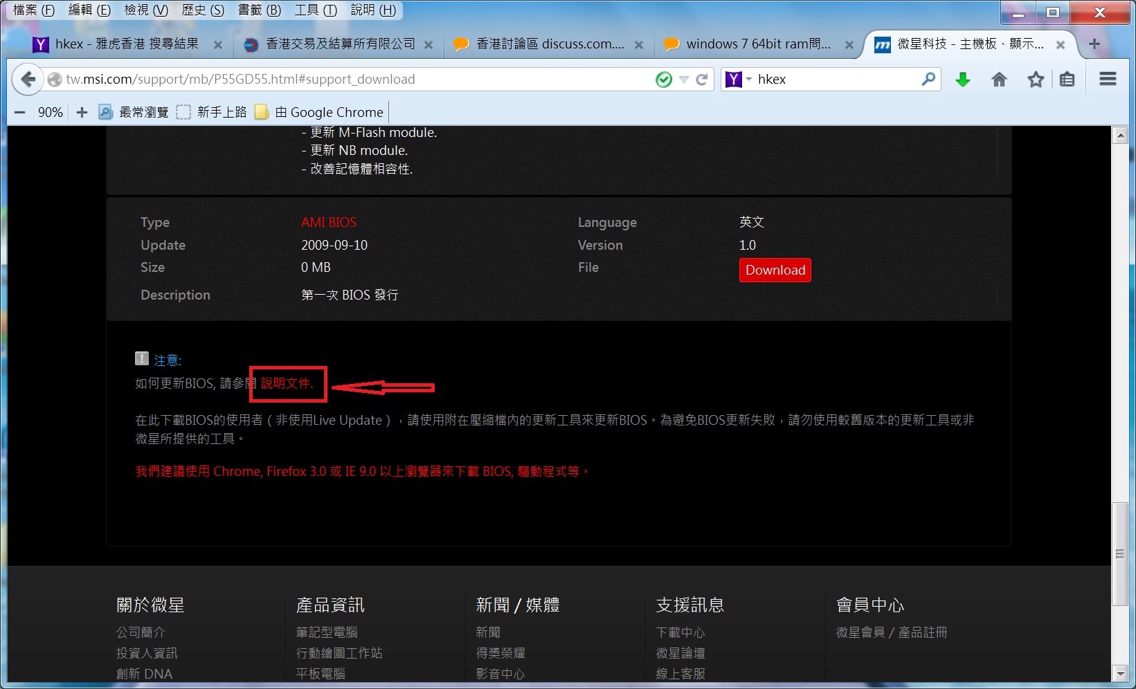Switch to 香港交易及結算所有限公司 tab
Image resolution: width=1136 pixels, height=689 pixels.
coord(339,44)
